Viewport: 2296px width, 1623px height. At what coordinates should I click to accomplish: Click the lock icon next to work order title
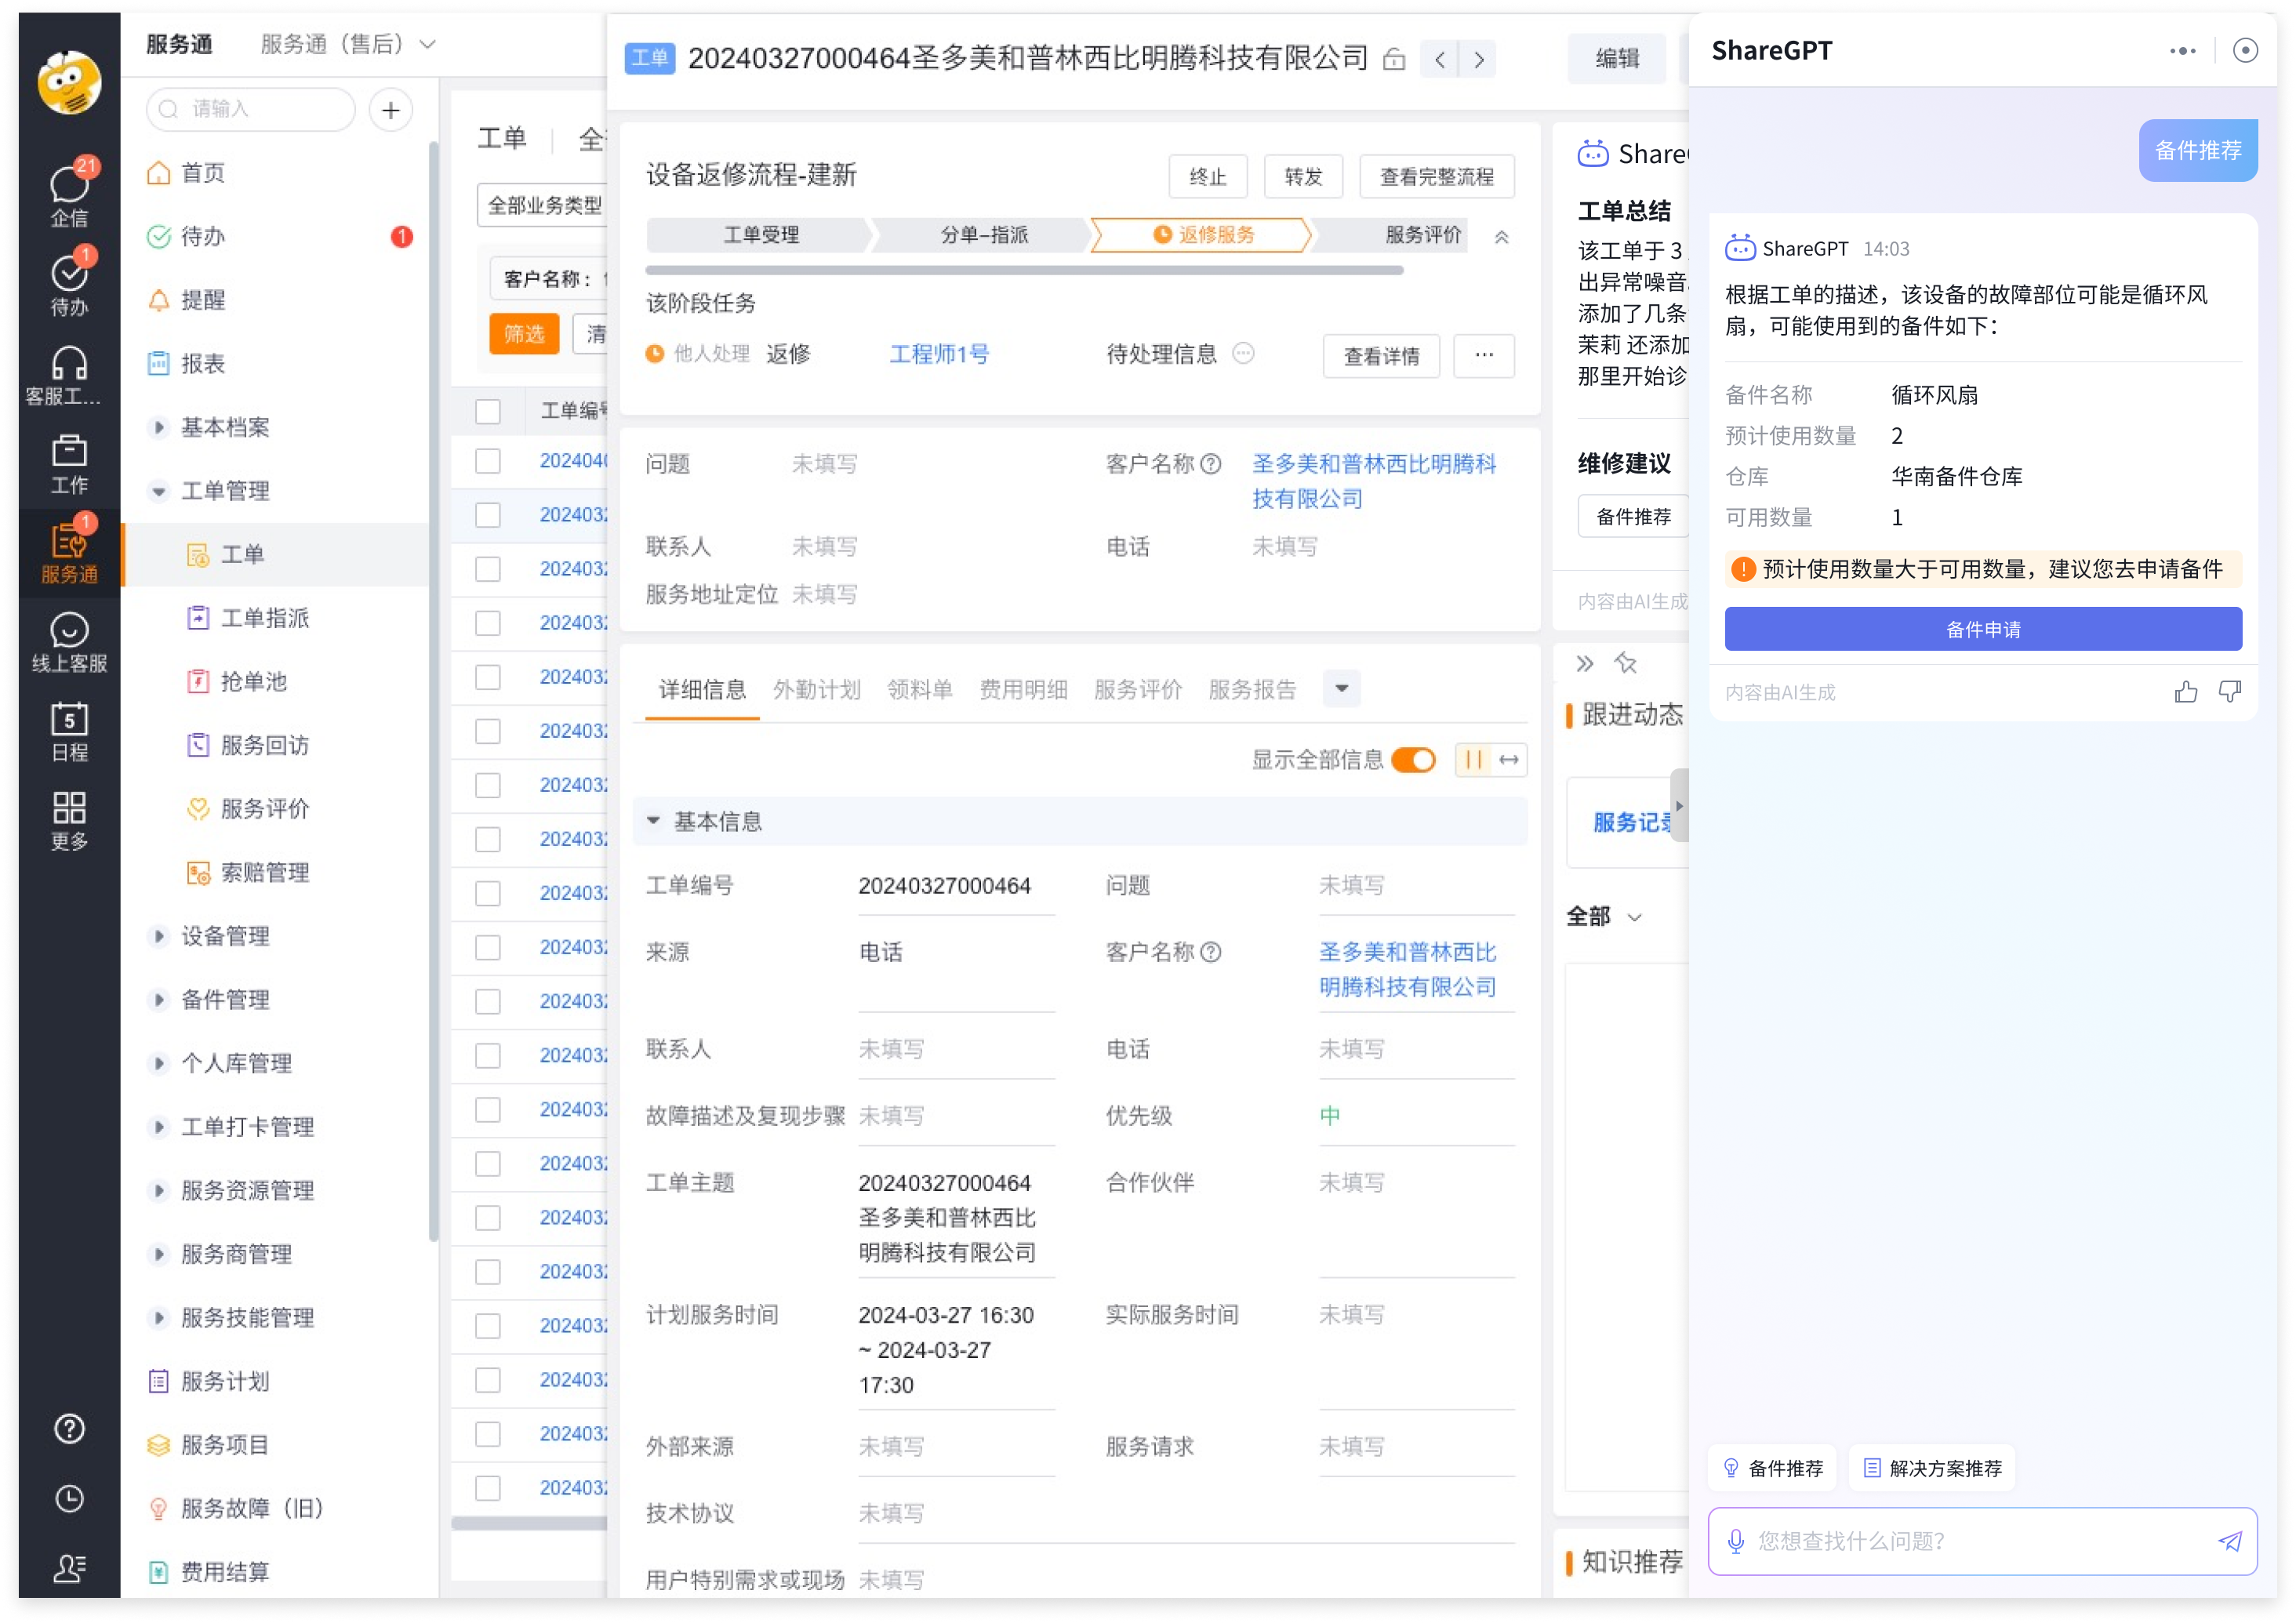pyautogui.click(x=1393, y=59)
